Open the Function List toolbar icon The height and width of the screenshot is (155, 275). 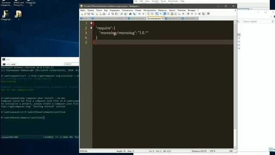click(175, 14)
